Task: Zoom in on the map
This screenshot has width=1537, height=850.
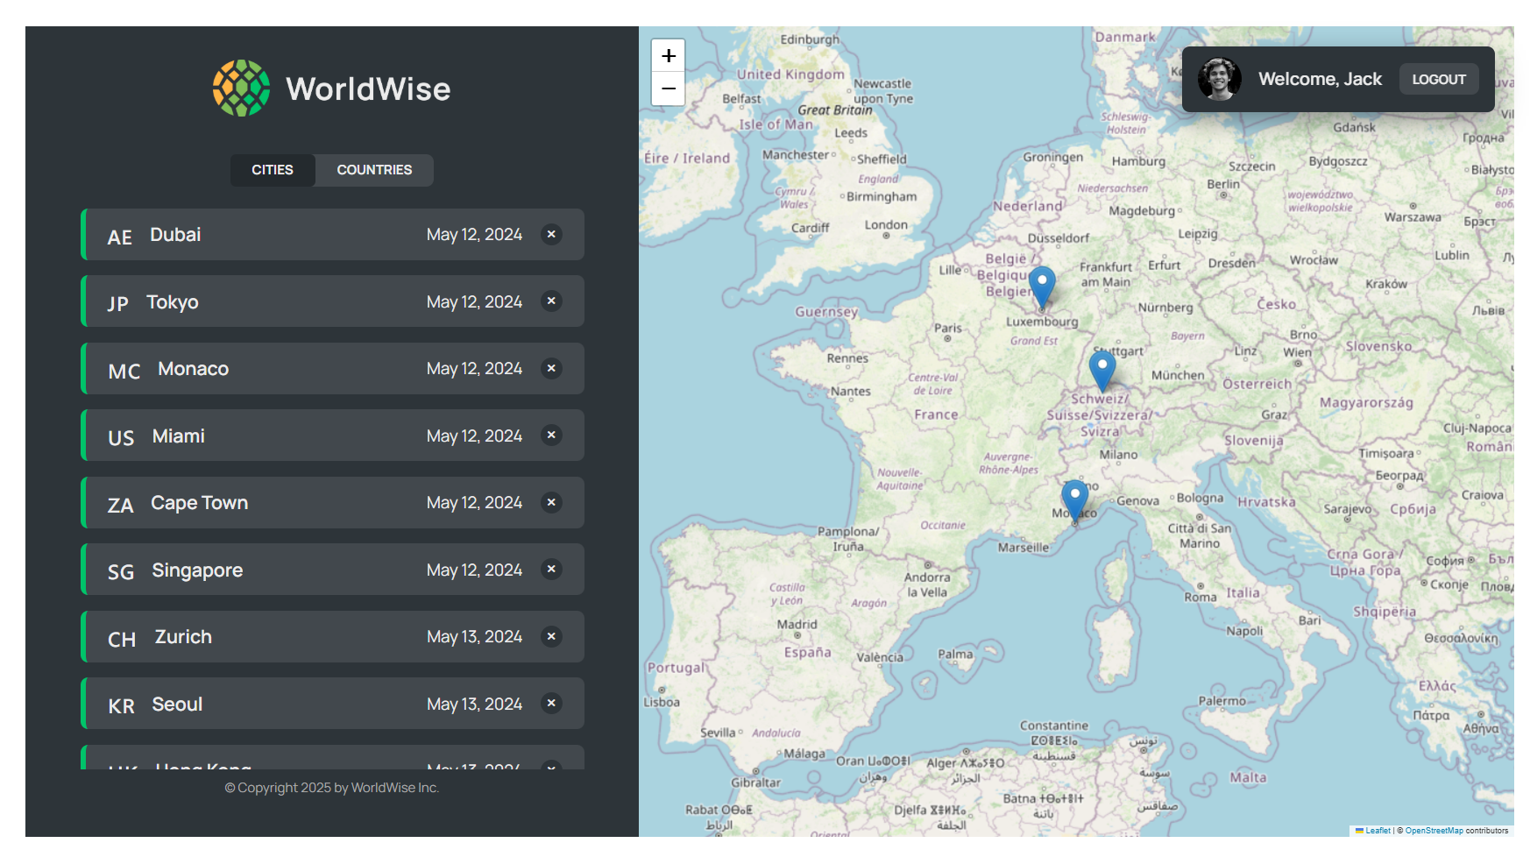Action: (x=668, y=56)
